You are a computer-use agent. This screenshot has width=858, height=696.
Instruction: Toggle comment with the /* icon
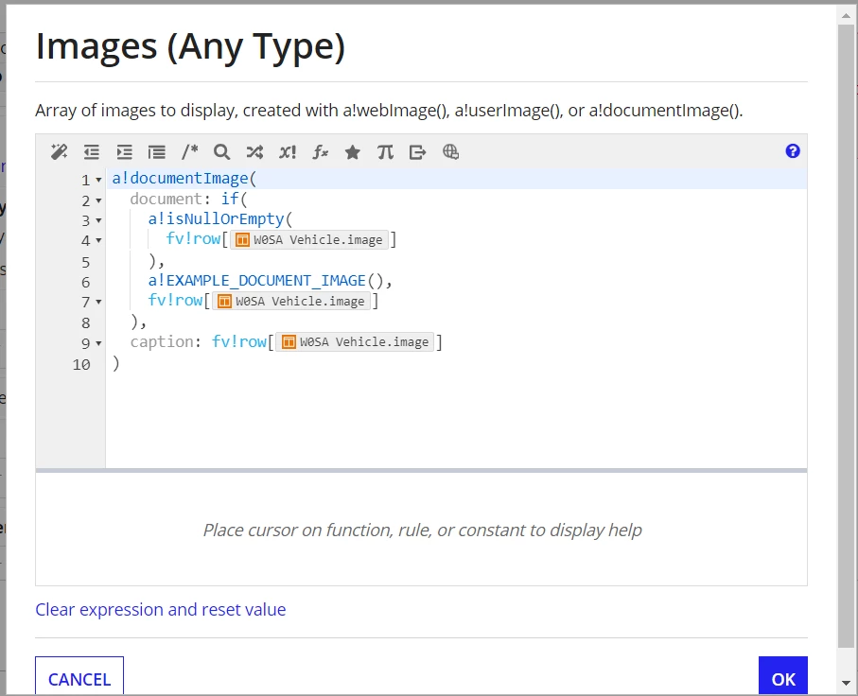click(189, 151)
